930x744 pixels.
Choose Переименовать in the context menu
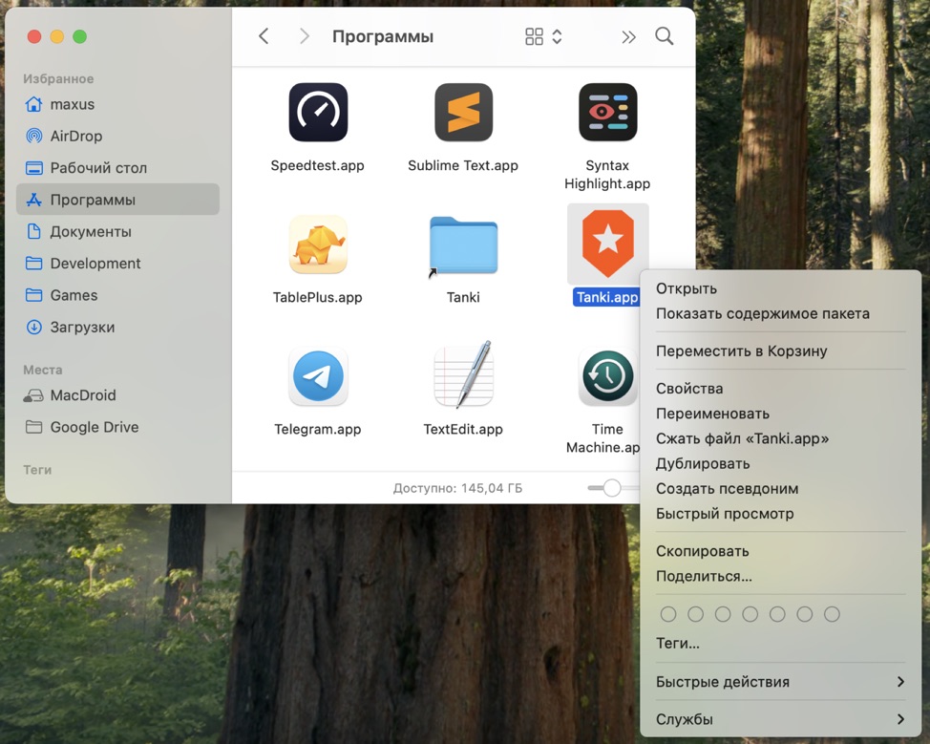click(780, 413)
